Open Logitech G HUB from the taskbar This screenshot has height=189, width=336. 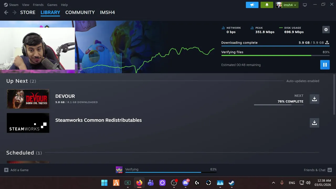(197, 183)
